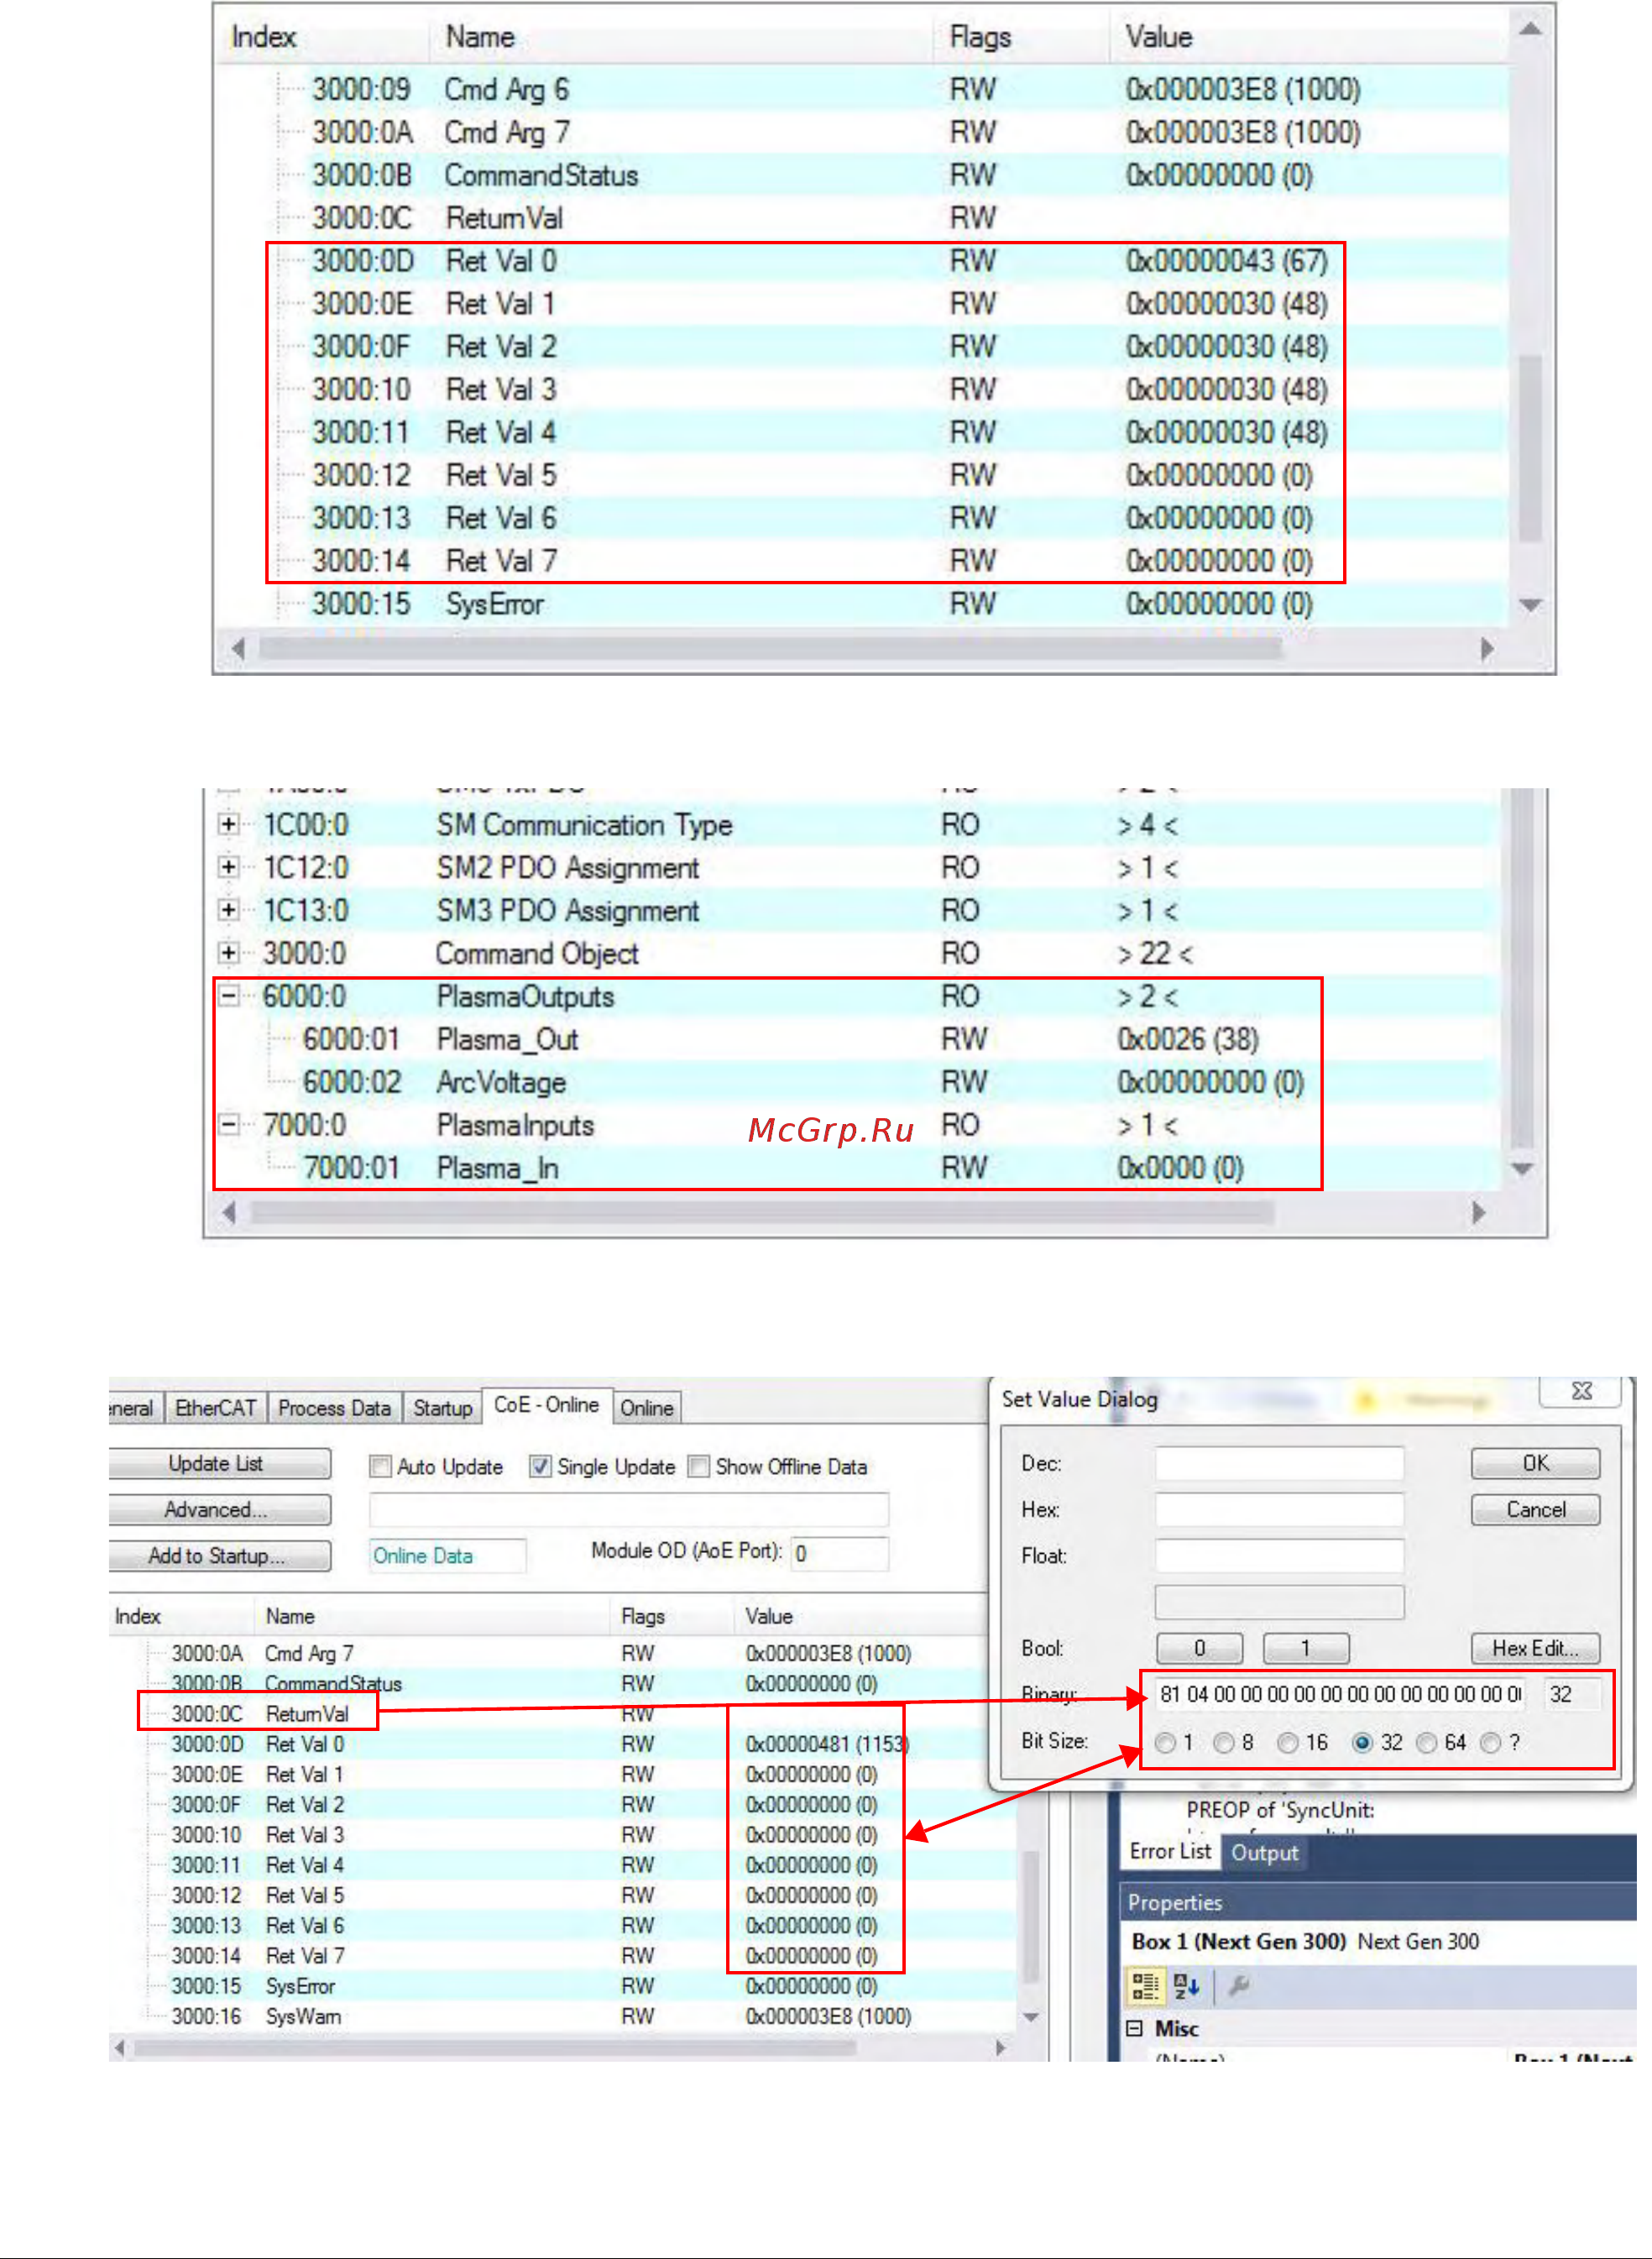Viewport: 1652px width, 2259px height.
Task: Enable the Show Offline Data checkbox
Action: click(x=699, y=1466)
